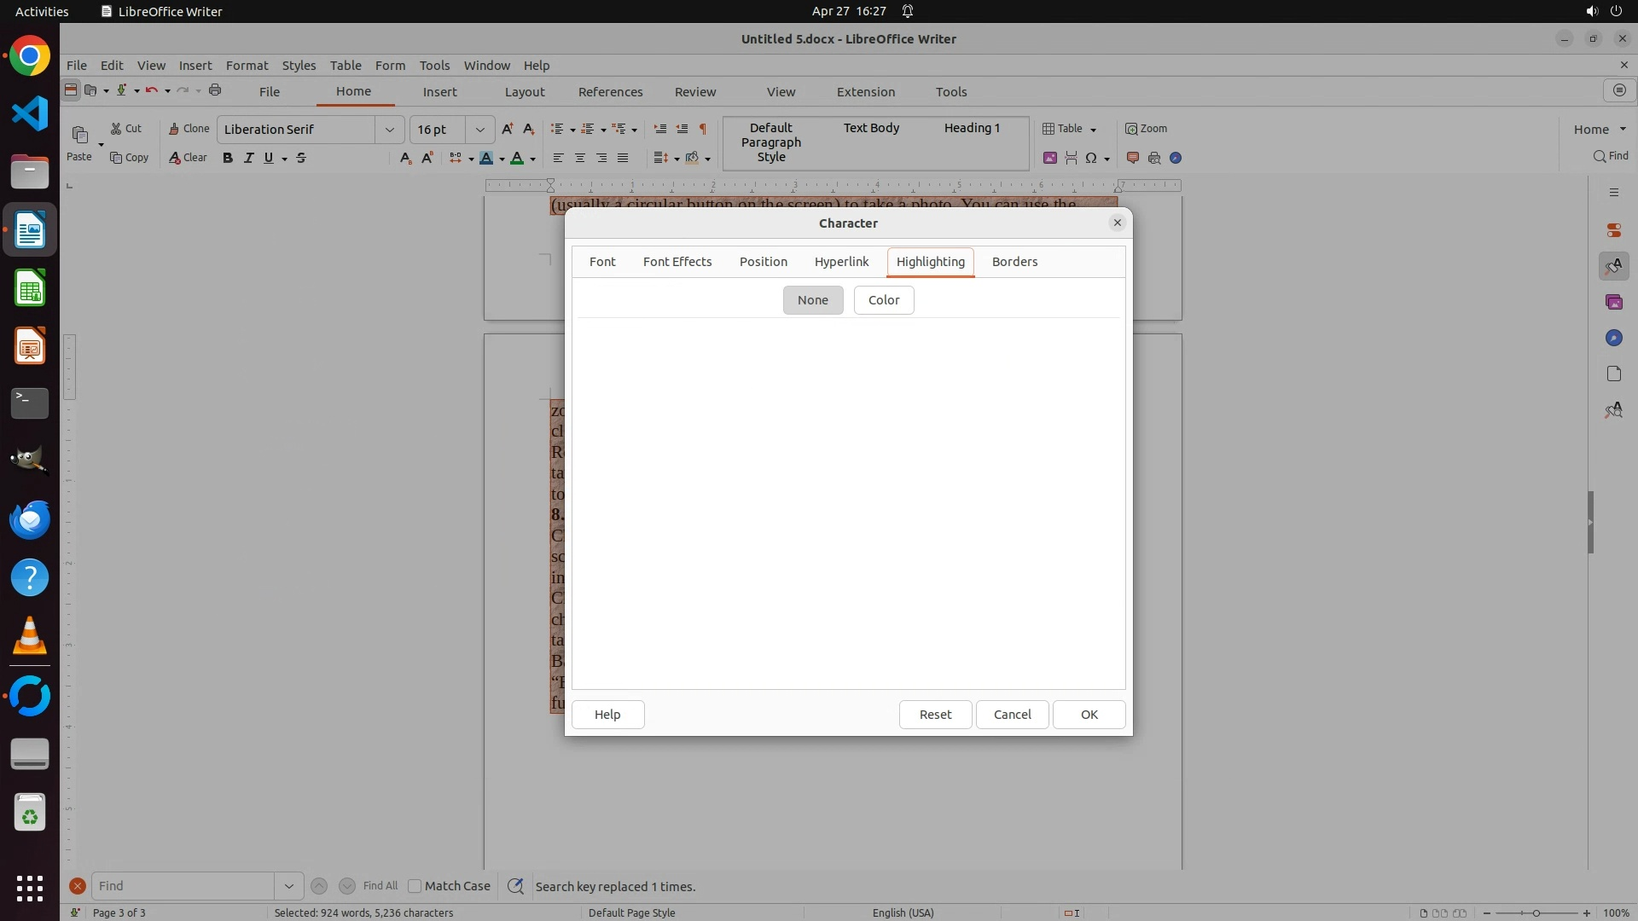Toggle bold formatting in the toolbar

point(227,158)
